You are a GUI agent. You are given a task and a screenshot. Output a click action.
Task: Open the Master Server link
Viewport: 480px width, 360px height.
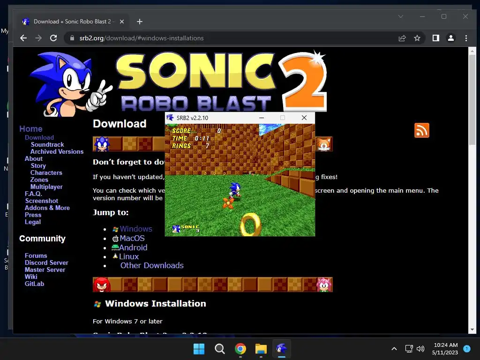(45, 270)
